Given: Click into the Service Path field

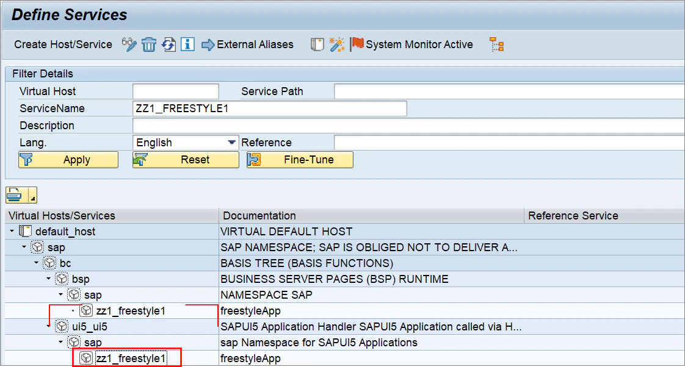Looking at the screenshot, I should click(x=509, y=91).
